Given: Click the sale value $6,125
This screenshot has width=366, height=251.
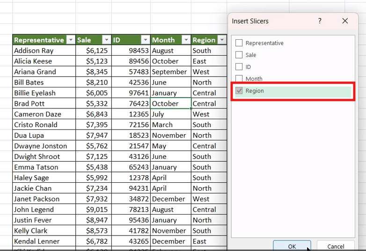Looking at the screenshot, I should point(94,50).
